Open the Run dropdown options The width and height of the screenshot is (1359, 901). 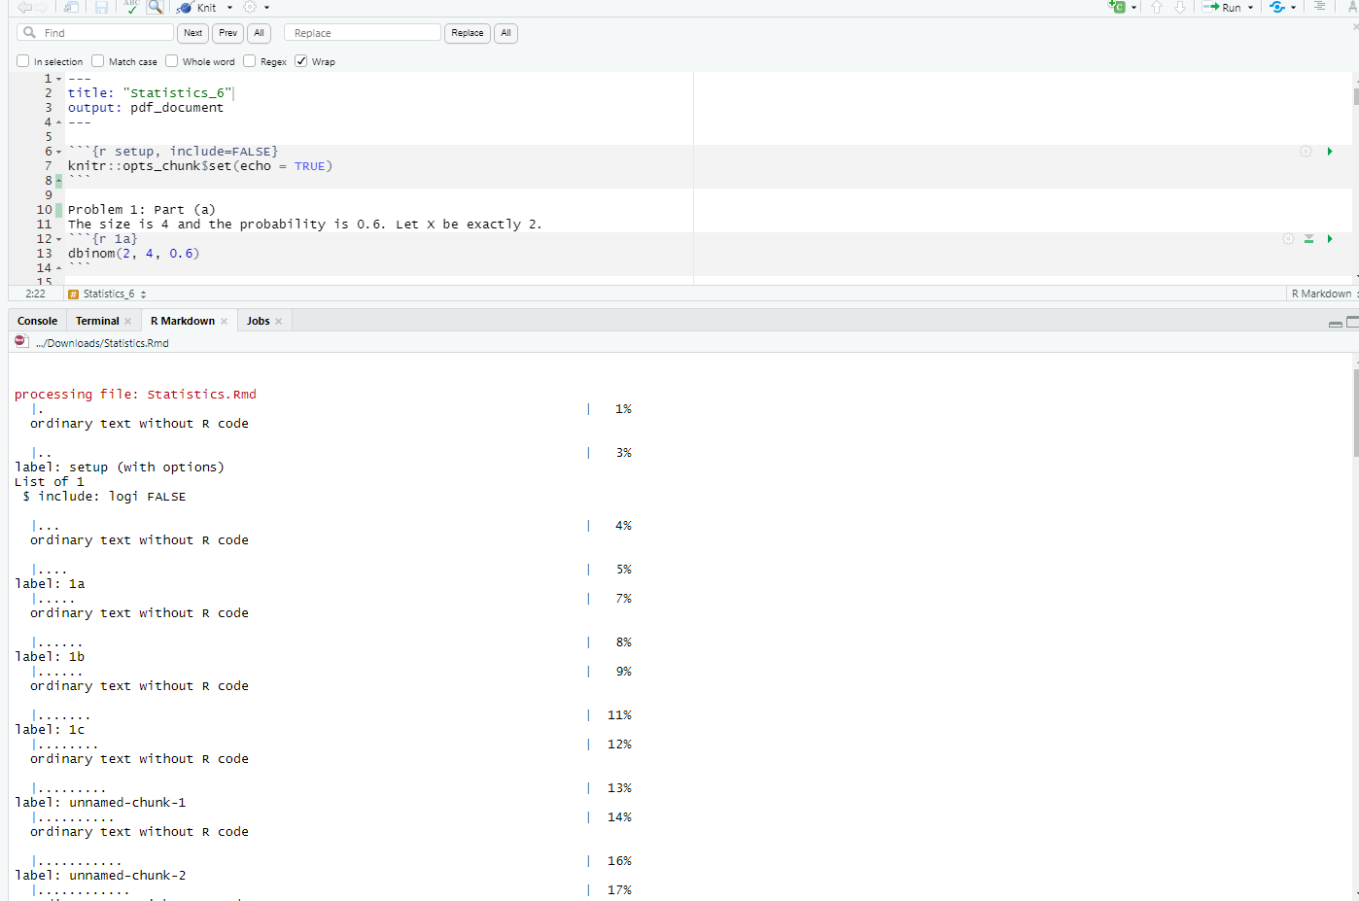click(1251, 8)
